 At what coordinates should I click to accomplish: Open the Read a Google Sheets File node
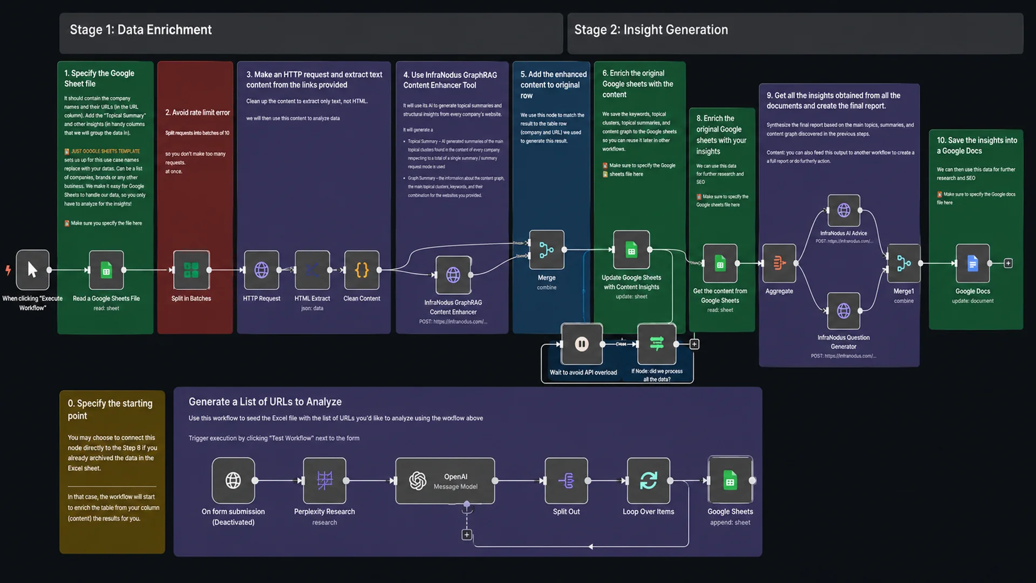[106, 270]
